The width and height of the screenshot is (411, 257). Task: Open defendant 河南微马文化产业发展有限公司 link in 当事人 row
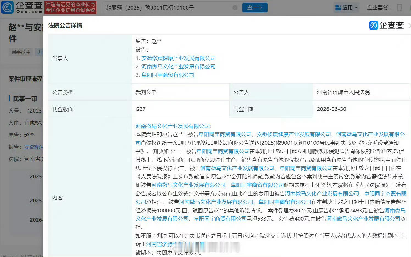[178, 67]
